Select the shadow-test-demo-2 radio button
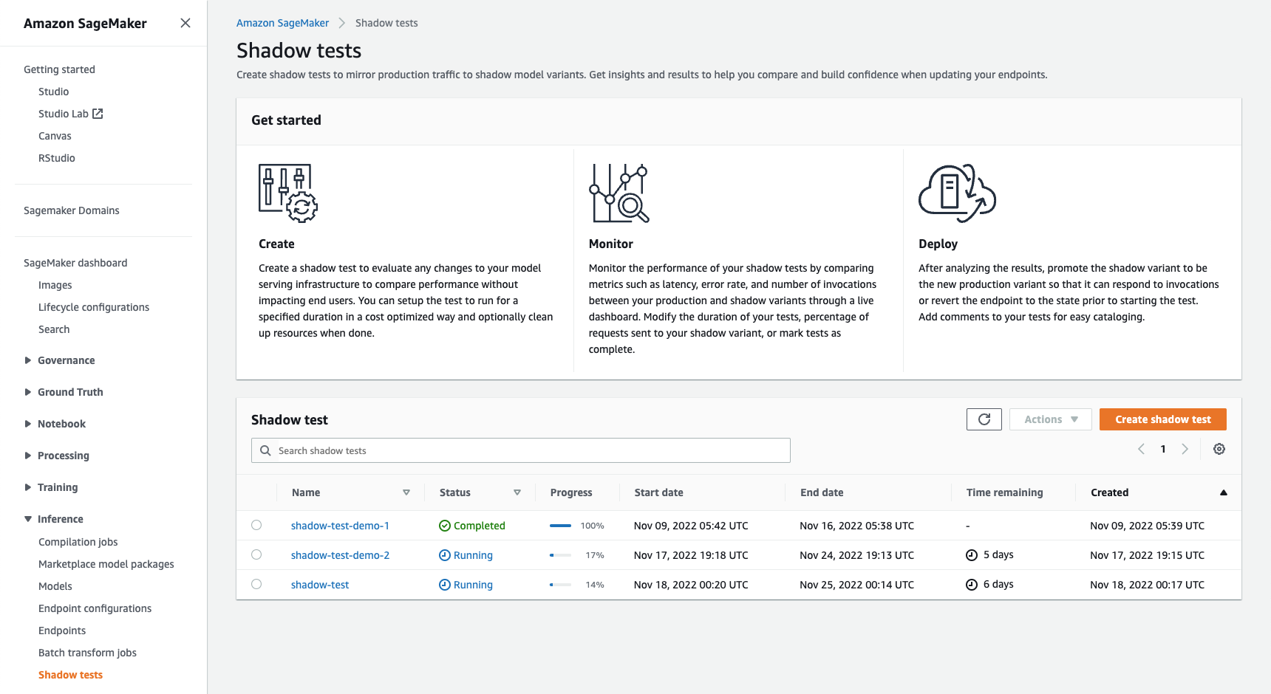1271x694 pixels. [256, 554]
